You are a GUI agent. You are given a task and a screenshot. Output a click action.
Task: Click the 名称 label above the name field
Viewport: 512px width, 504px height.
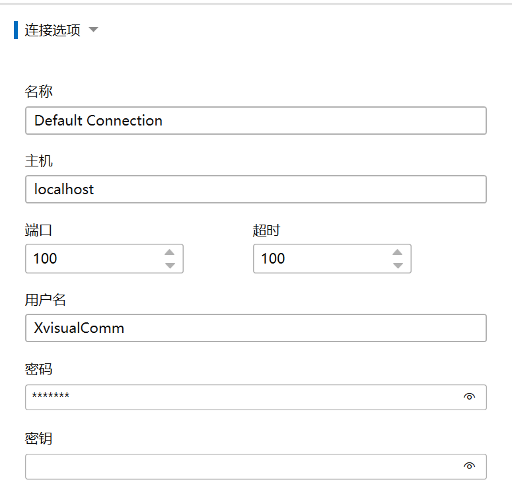[x=38, y=92]
